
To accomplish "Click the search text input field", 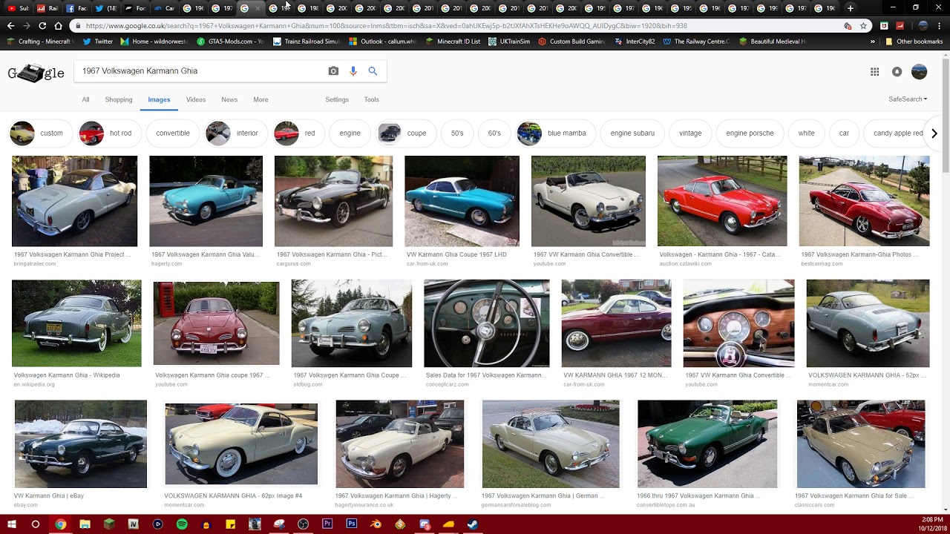I will click(x=200, y=71).
